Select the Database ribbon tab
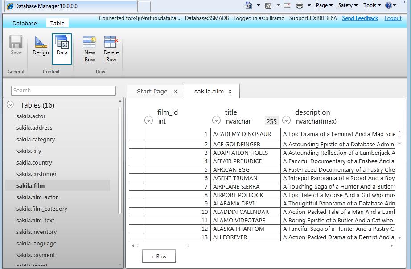The height and width of the screenshot is (269, 411). click(x=24, y=23)
